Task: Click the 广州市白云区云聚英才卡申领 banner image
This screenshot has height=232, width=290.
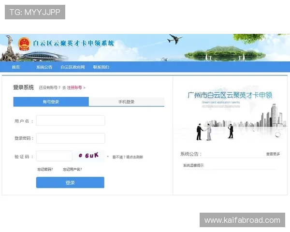Action: point(230,113)
